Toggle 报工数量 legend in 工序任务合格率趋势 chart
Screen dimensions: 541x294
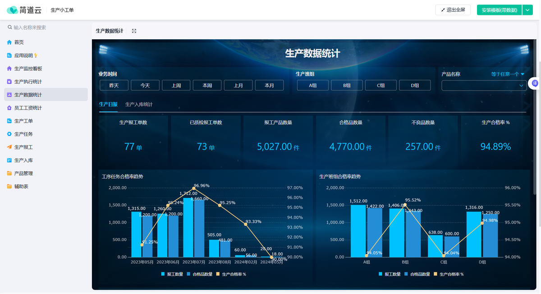[x=172, y=274]
